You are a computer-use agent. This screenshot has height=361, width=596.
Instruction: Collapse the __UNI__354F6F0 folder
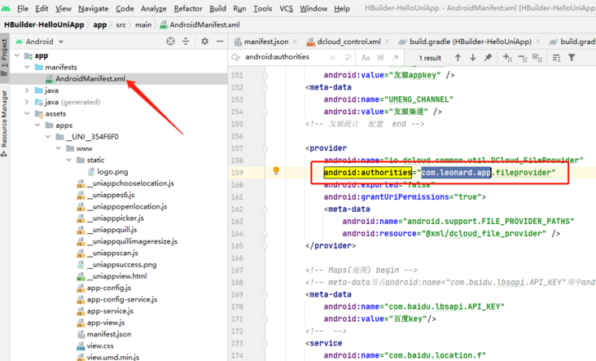tap(48, 137)
